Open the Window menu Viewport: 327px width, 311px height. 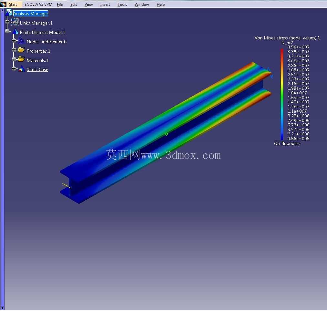pos(142,5)
